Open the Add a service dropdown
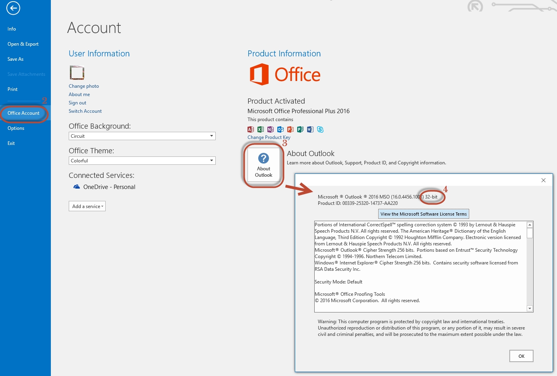Image resolution: width=557 pixels, height=376 pixels. (x=87, y=206)
